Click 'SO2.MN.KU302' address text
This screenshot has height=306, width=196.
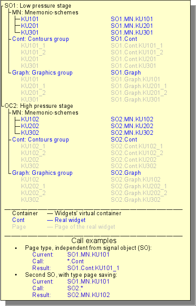pos(132,133)
